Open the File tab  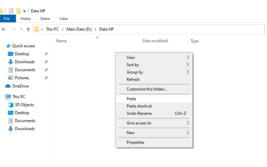point(7,19)
